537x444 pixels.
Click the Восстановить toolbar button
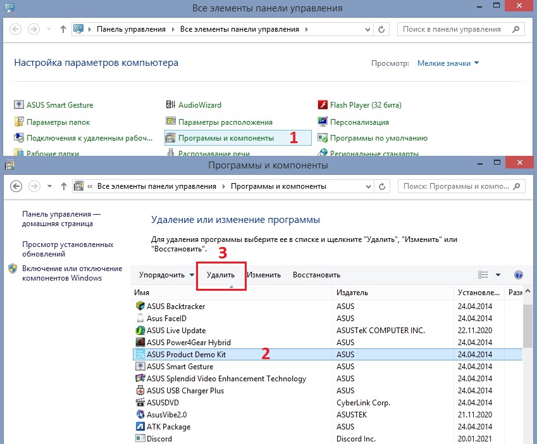pyautogui.click(x=316, y=275)
